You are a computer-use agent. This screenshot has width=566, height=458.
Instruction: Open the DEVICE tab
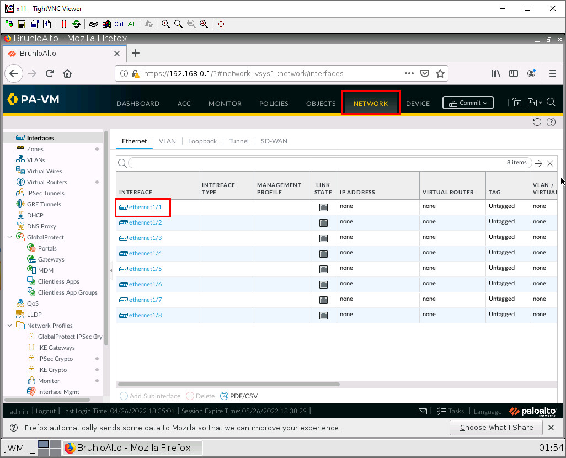(418, 103)
